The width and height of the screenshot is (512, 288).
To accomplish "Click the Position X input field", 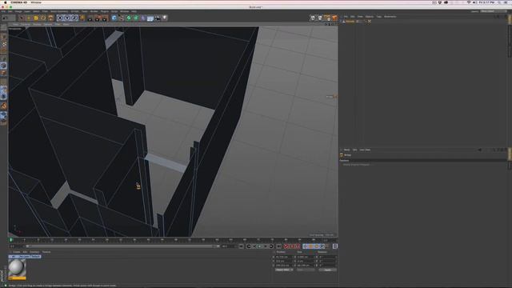I will click(284, 257).
